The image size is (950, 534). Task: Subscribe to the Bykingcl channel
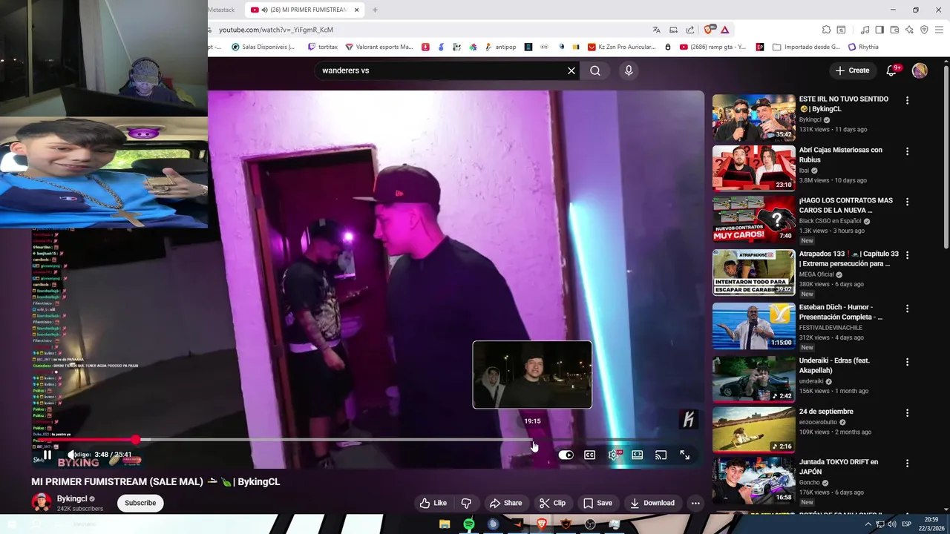(x=140, y=503)
